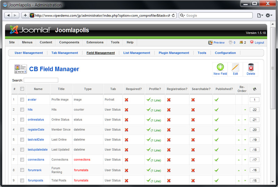
Task: Open the Content menu
Action: click(46, 42)
